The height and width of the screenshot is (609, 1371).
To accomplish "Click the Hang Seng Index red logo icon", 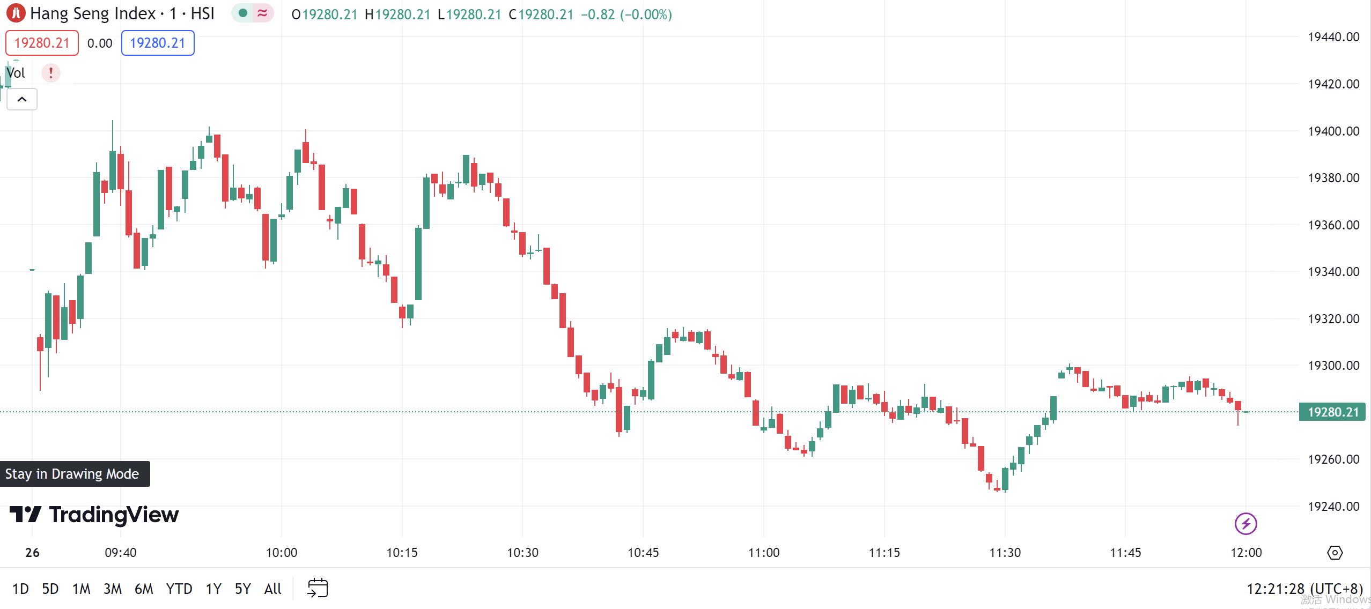I will tap(16, 13).
